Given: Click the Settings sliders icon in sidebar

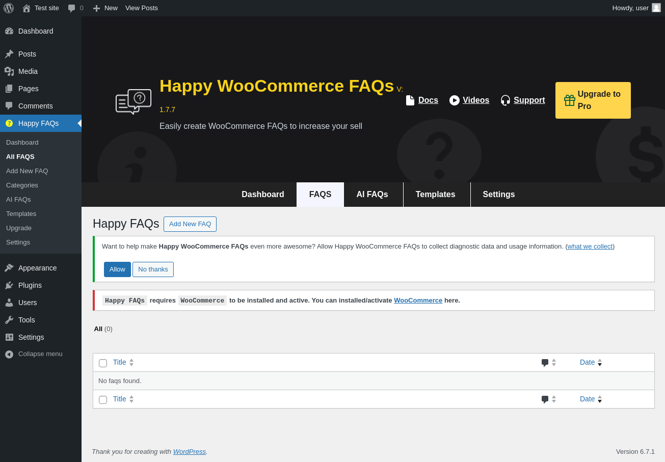Looking at the screenshot, I should click(9, 337).
